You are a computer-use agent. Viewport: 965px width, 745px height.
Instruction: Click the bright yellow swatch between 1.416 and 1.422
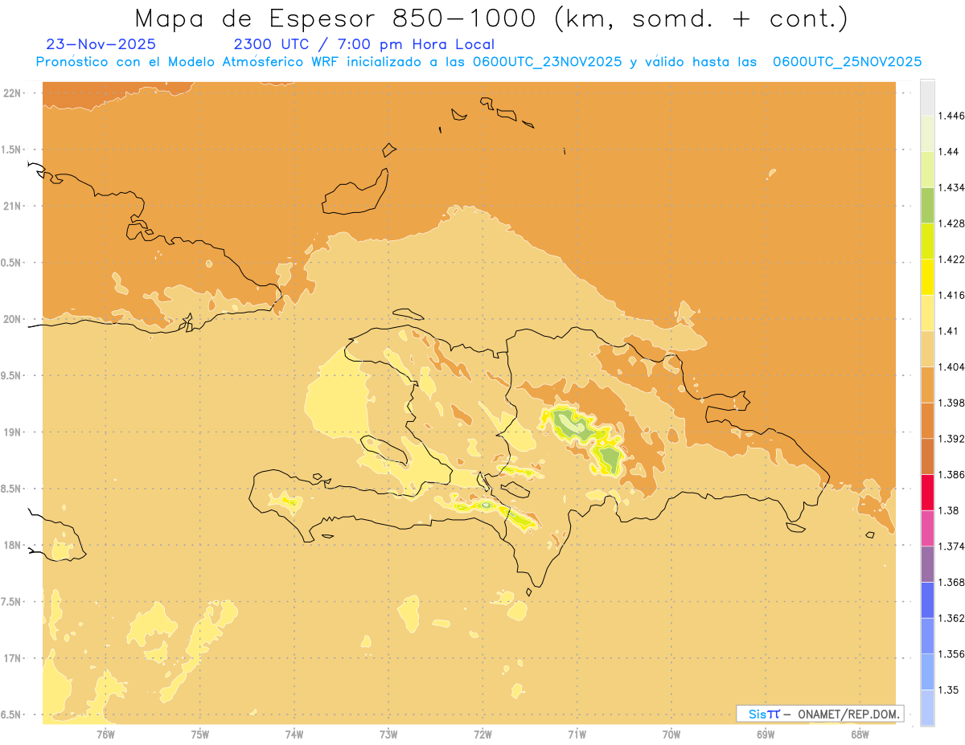point(927,276)
